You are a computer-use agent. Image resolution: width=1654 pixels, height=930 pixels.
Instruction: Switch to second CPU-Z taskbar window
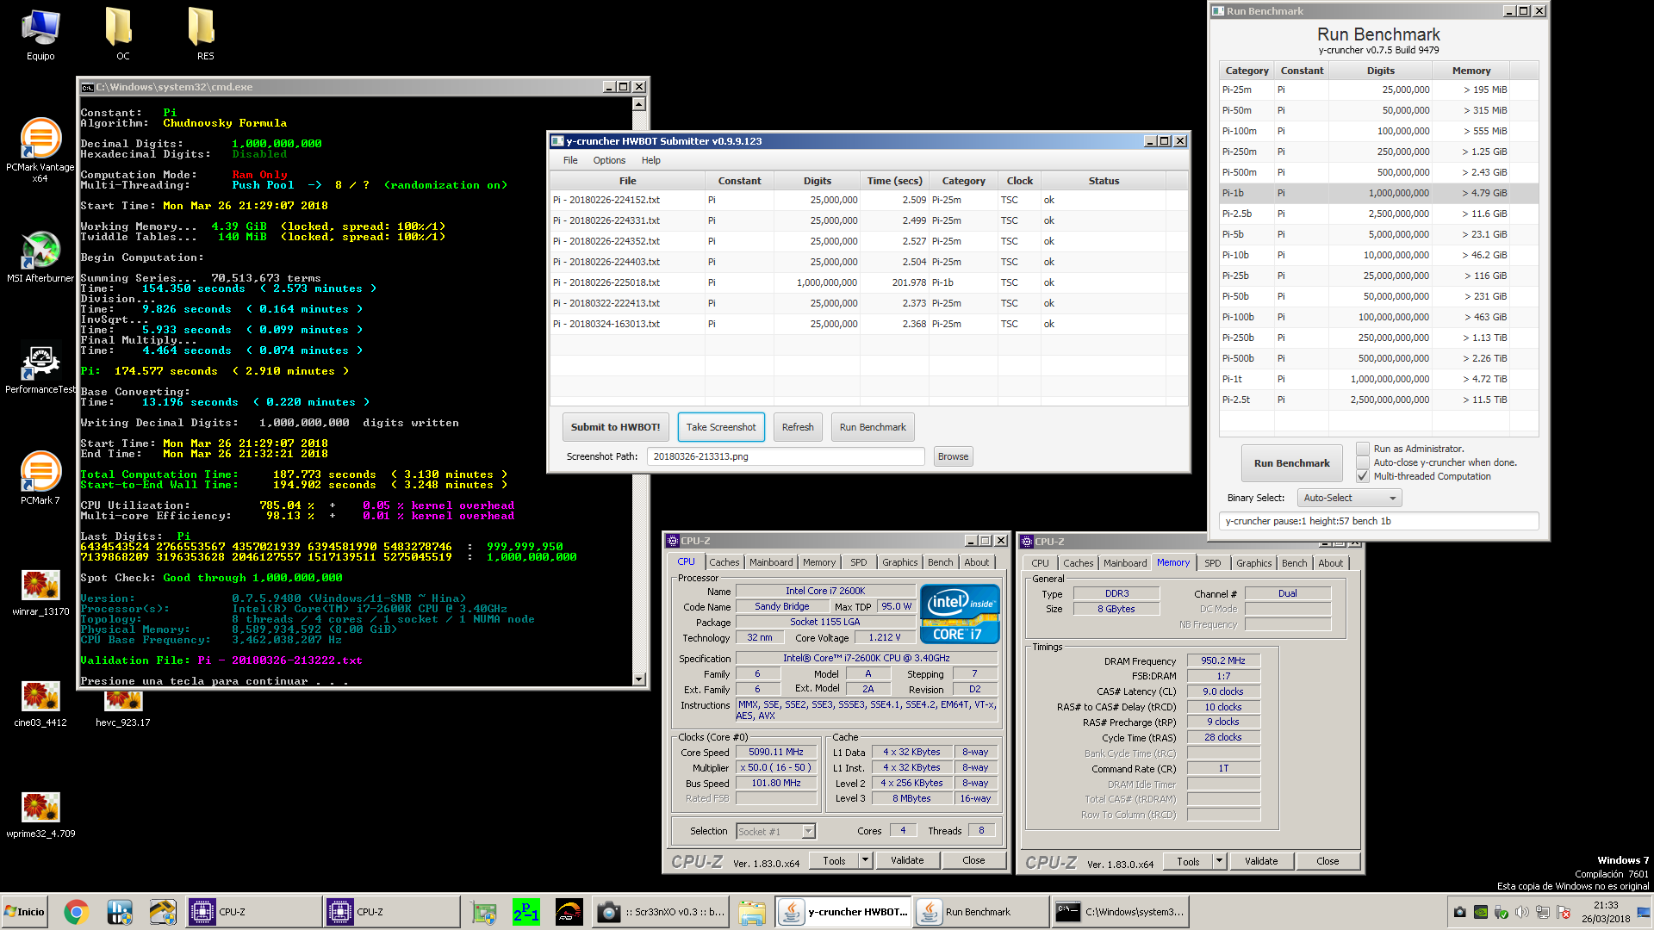pos(391,912)
